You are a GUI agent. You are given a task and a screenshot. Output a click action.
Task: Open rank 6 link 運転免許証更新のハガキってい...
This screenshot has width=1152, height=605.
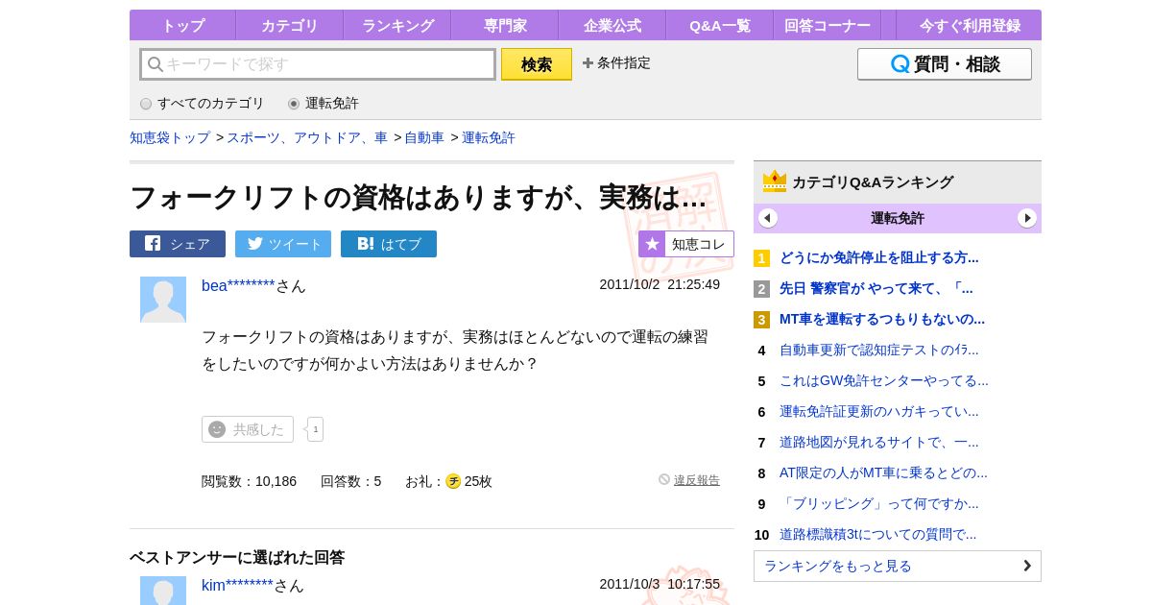coord(879,411)
